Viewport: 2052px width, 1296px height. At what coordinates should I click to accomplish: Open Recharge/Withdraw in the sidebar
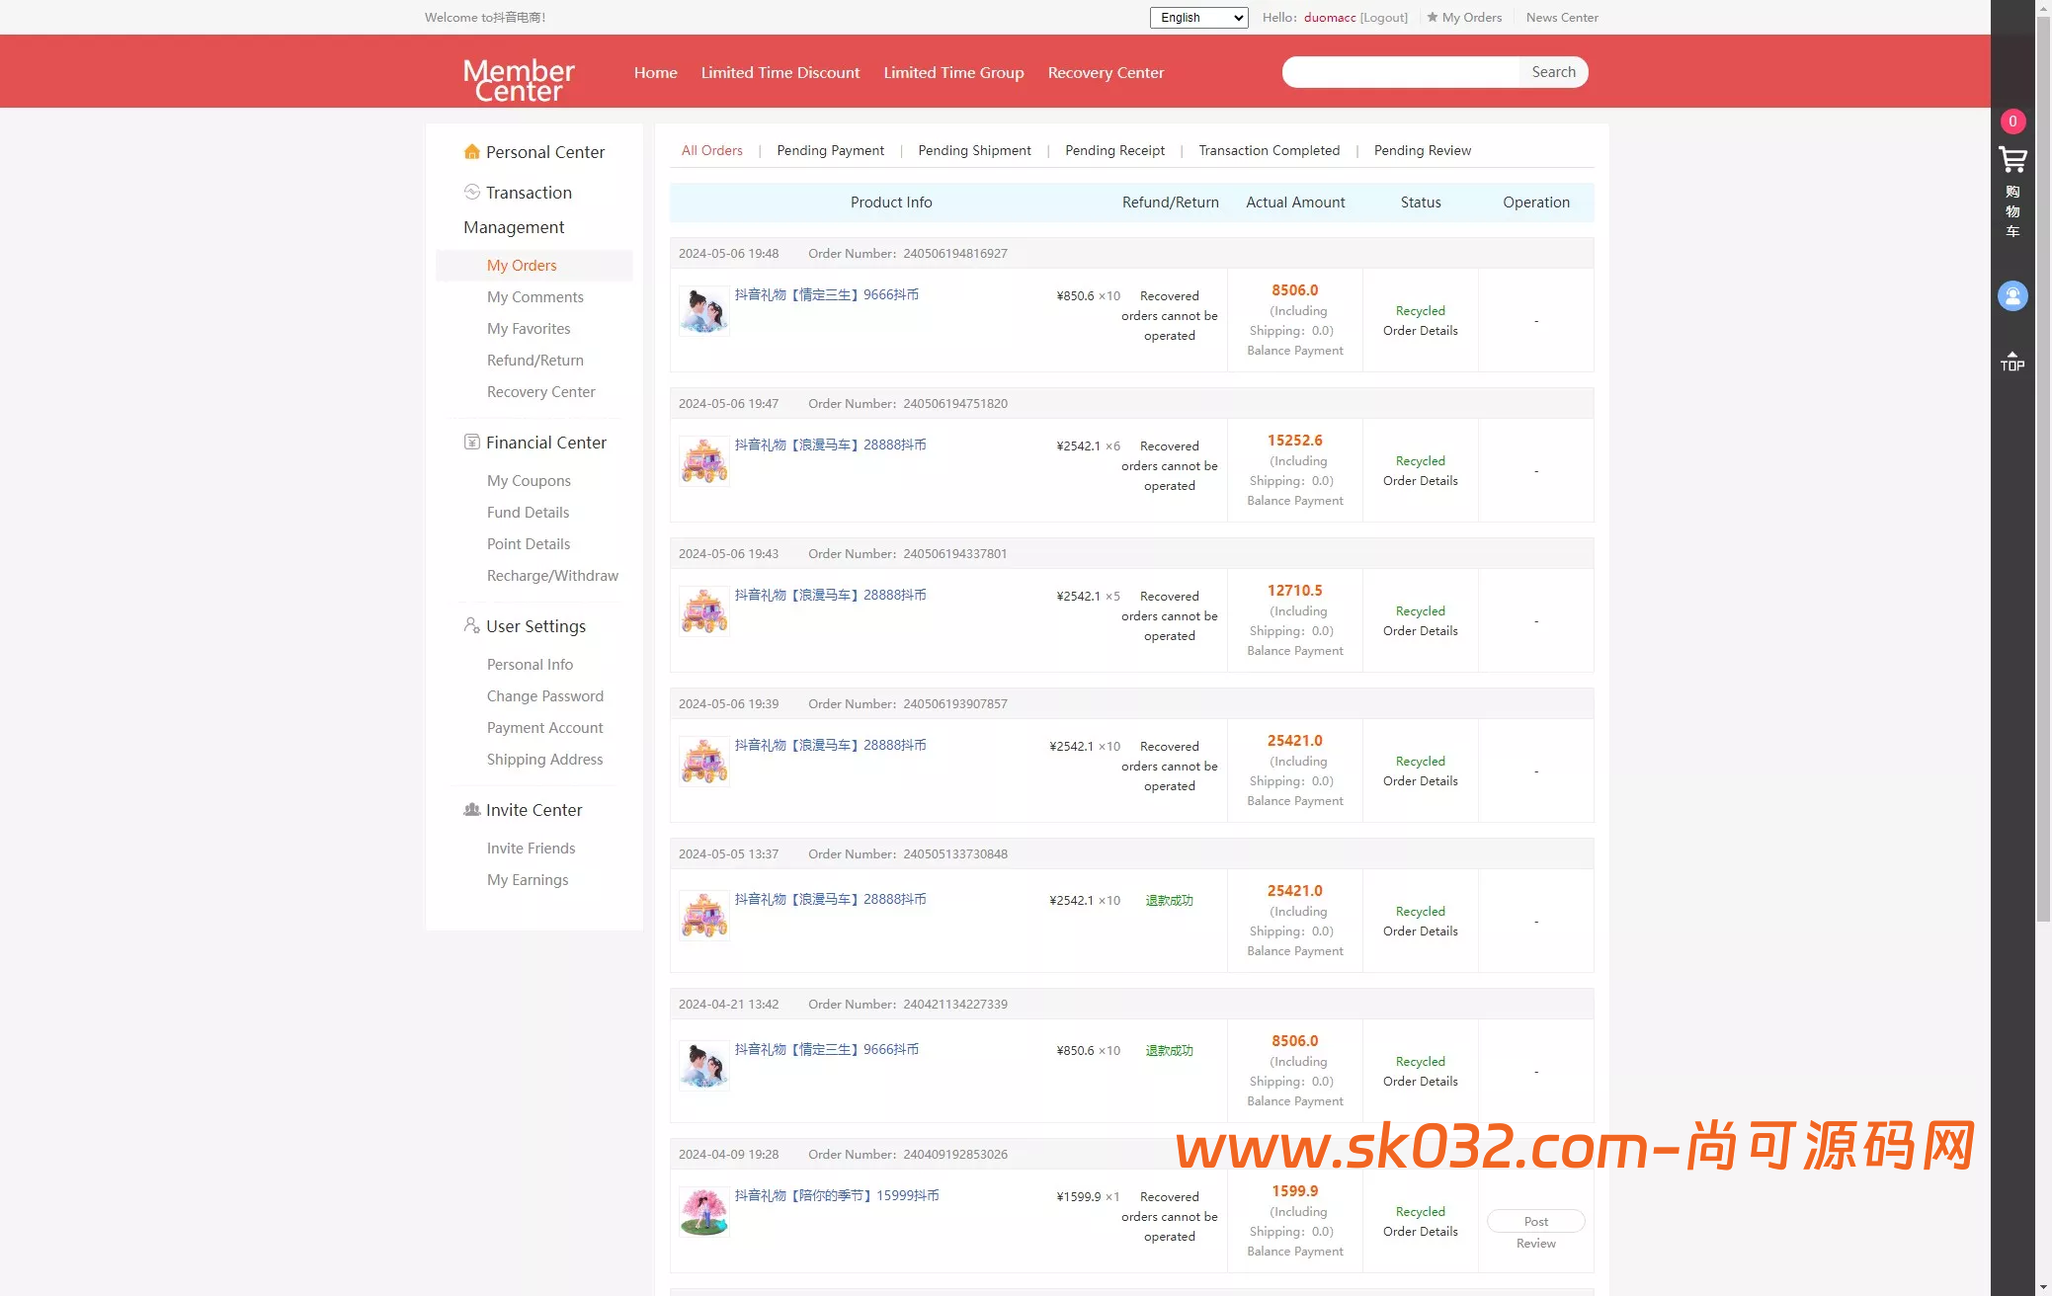(x=552, y=576)
